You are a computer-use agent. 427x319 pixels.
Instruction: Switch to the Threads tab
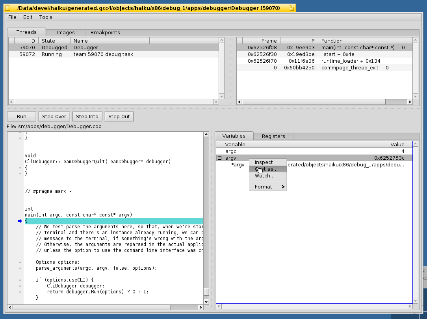tap(26, 32)
